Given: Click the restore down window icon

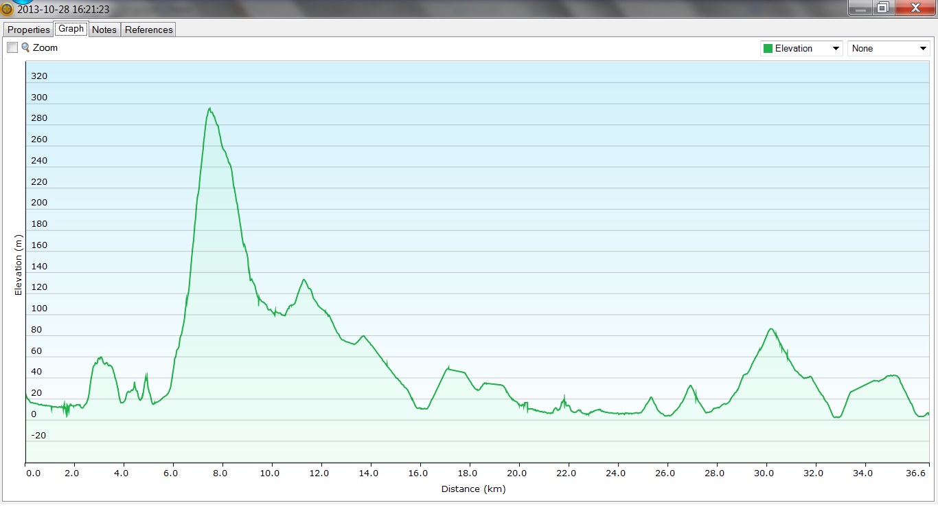Looking at the screenshot, I should tap(882, 8).
